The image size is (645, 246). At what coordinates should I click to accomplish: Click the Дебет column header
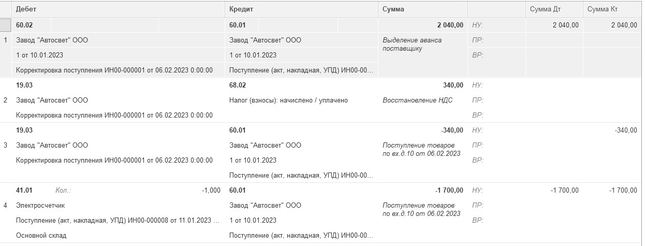(26, 9)
